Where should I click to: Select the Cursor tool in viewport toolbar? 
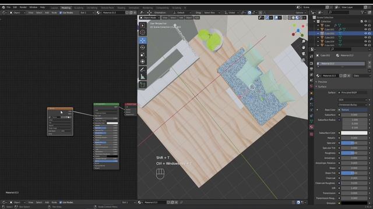click(142, 33)
